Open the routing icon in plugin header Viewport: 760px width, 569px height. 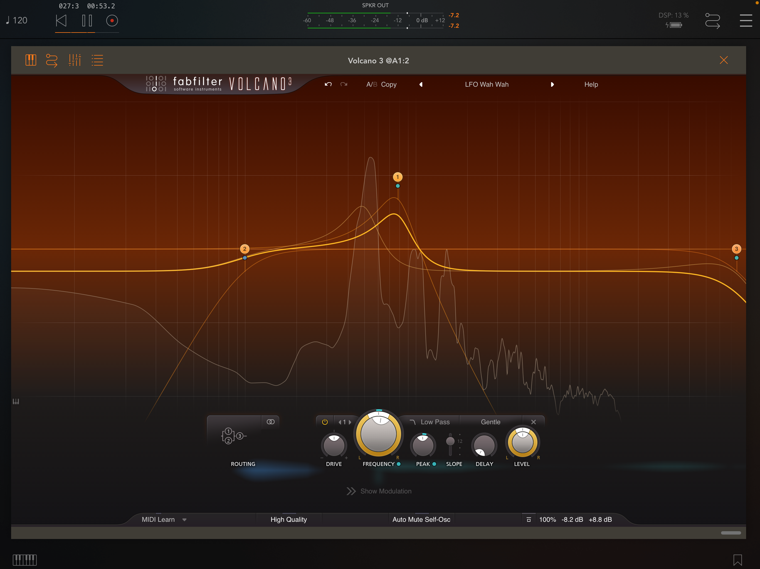pos(51,60)
